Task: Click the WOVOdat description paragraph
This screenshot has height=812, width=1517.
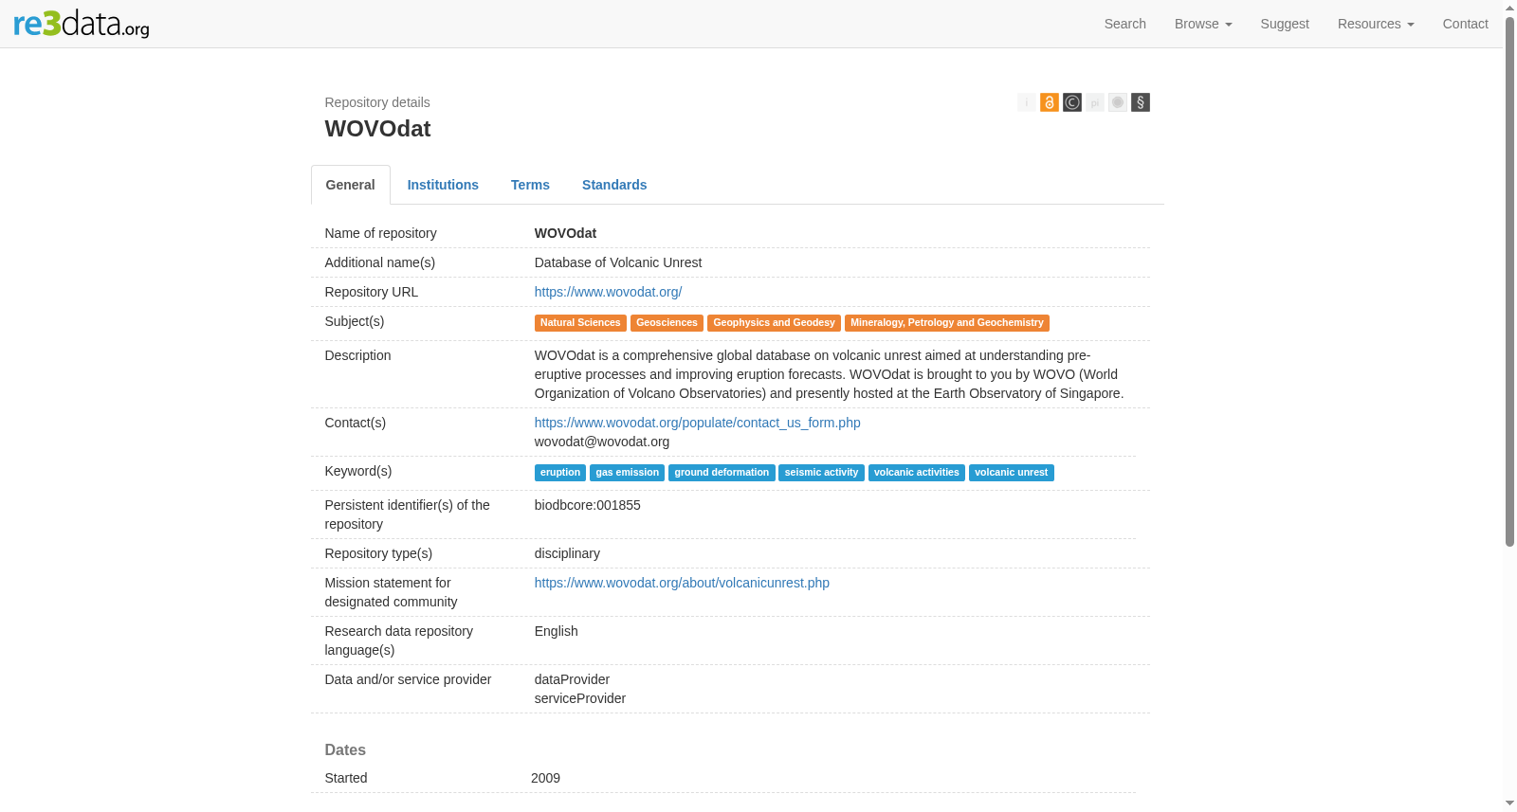Action: coord(829,374)
